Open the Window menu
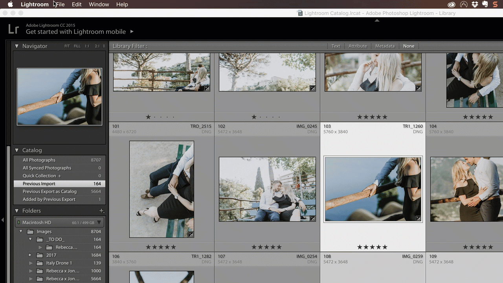 [99, 4]
